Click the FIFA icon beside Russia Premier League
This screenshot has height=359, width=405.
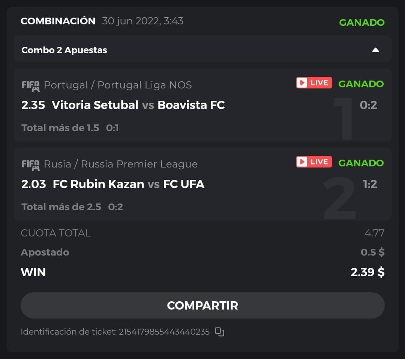30,165
